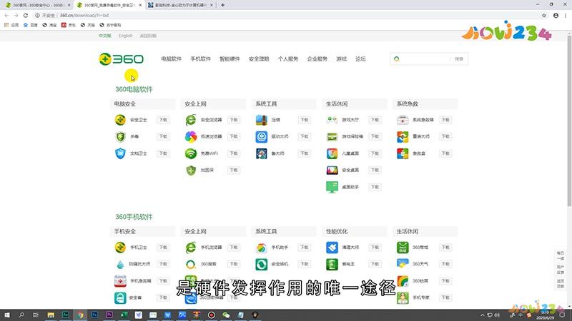572x321 pixels.
Task: Download 安全卫士 via its 下载 button
Action: [x=163, y=120]
